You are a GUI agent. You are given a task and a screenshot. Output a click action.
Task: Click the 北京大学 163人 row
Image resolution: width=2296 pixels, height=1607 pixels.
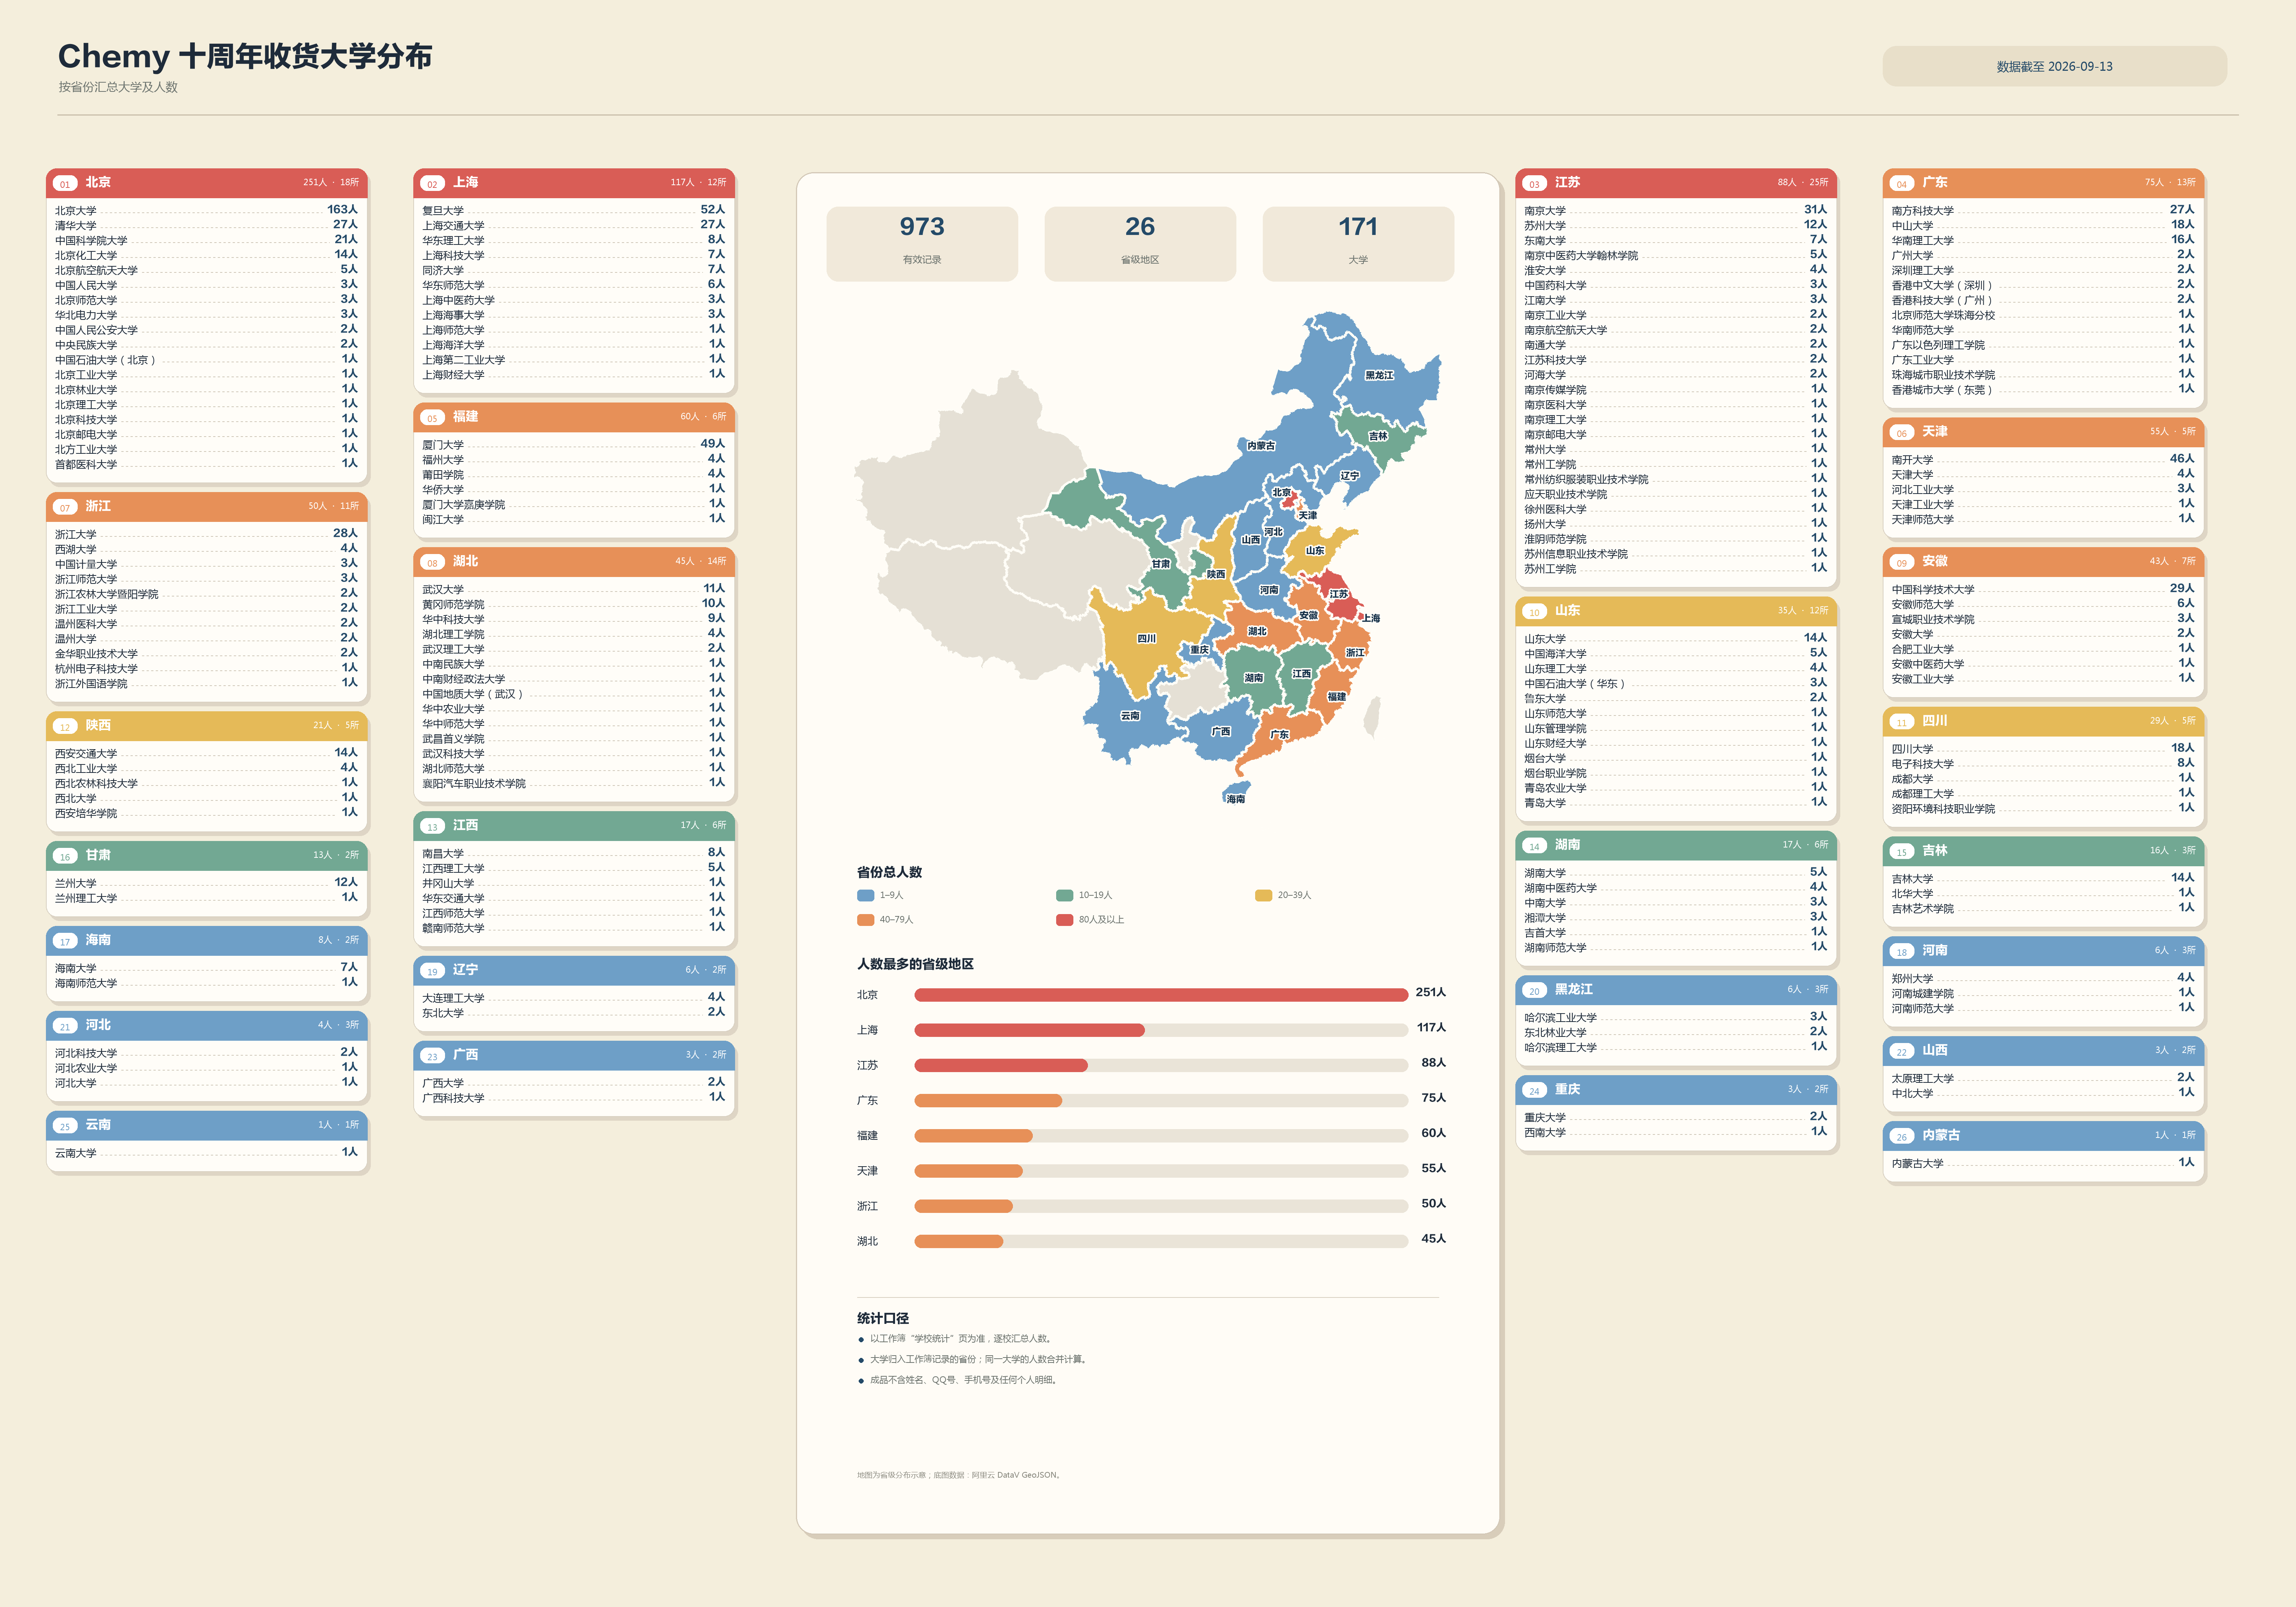(x=206, y=210)
